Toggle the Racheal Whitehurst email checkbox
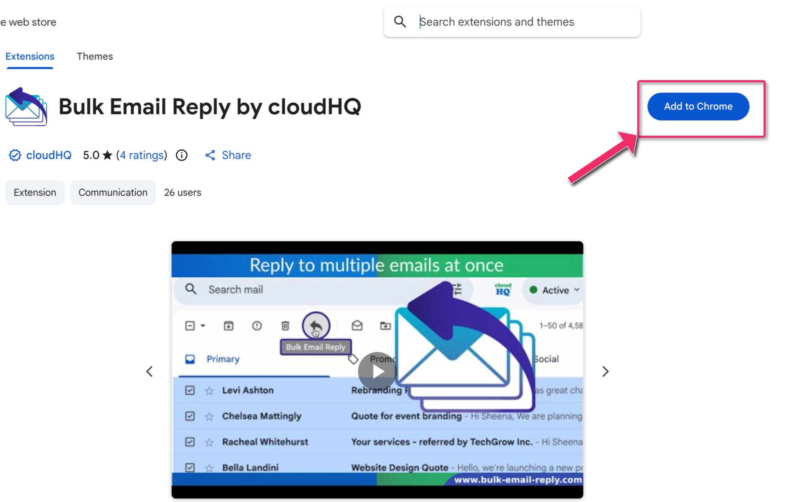The image size is (803, 502). pyautogui.click(x=190, y=442)
